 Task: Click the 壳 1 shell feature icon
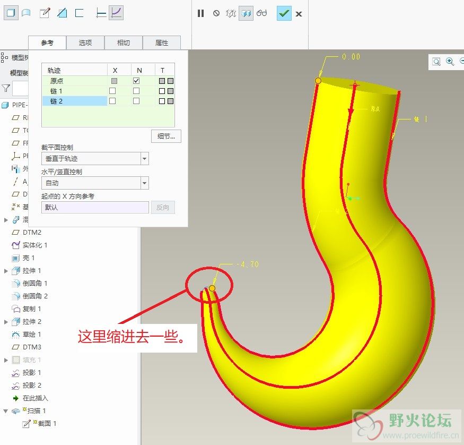click(x=15, y=259)
